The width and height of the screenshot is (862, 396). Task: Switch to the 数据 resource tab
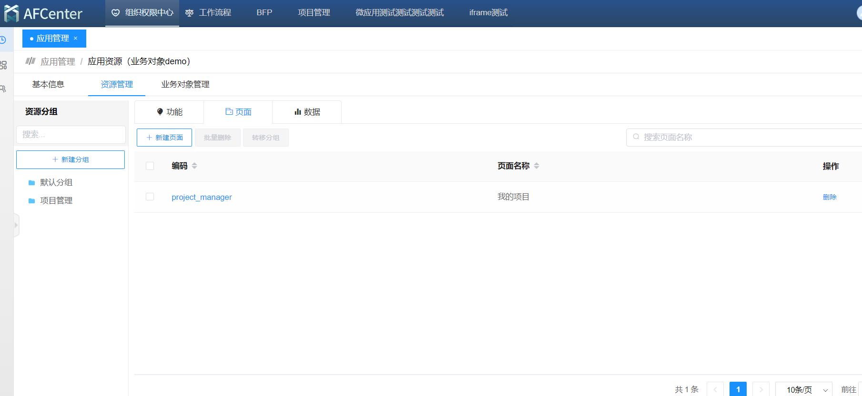click(307, 112)
